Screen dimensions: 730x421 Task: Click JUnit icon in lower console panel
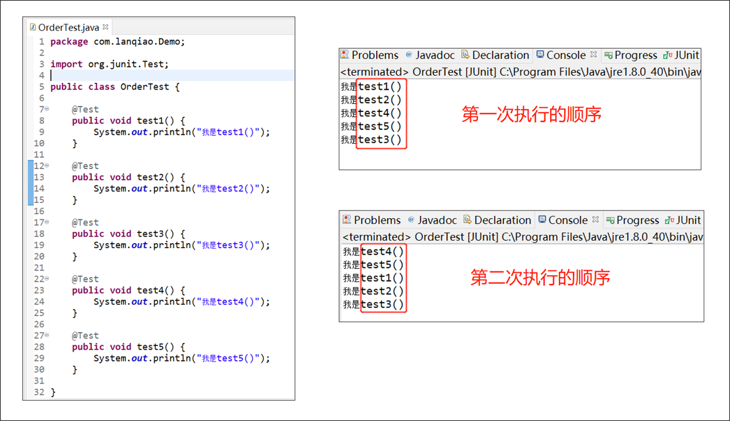(x=670, y=220)
